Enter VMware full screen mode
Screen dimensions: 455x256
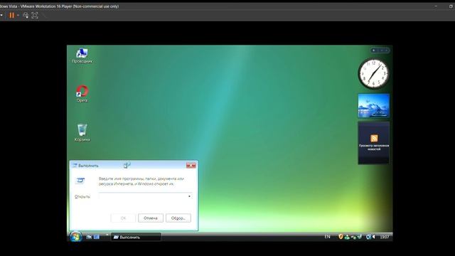(x=35, y=15)
